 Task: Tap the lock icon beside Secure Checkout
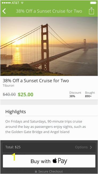tap(36, 171)
